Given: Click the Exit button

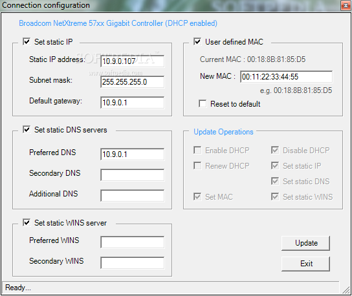Looking at the screenshot, I should pos(306,264).
